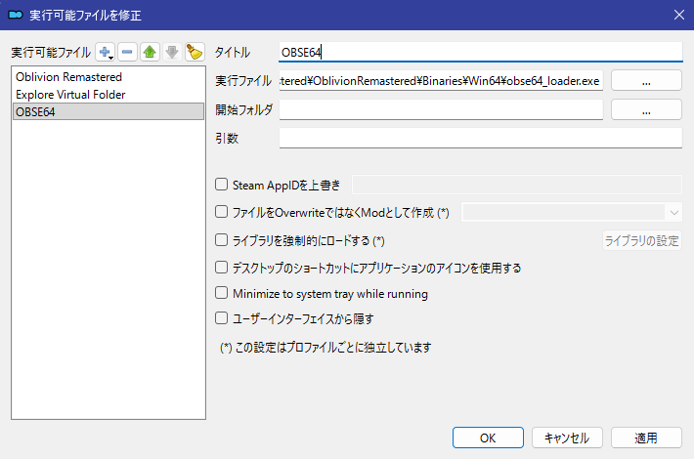This screenshot has width=694, height=459.
Task: Click the grey down arrow icon
Action: (x=172, y=52)
